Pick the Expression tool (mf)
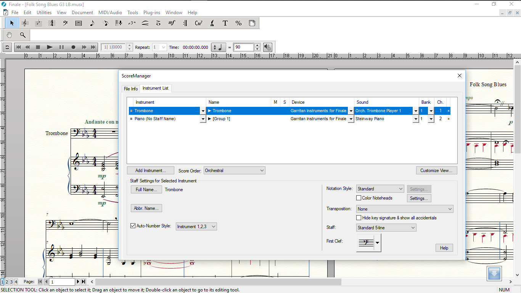The height and width of the screenshot is (293, 521). [172, 23]
